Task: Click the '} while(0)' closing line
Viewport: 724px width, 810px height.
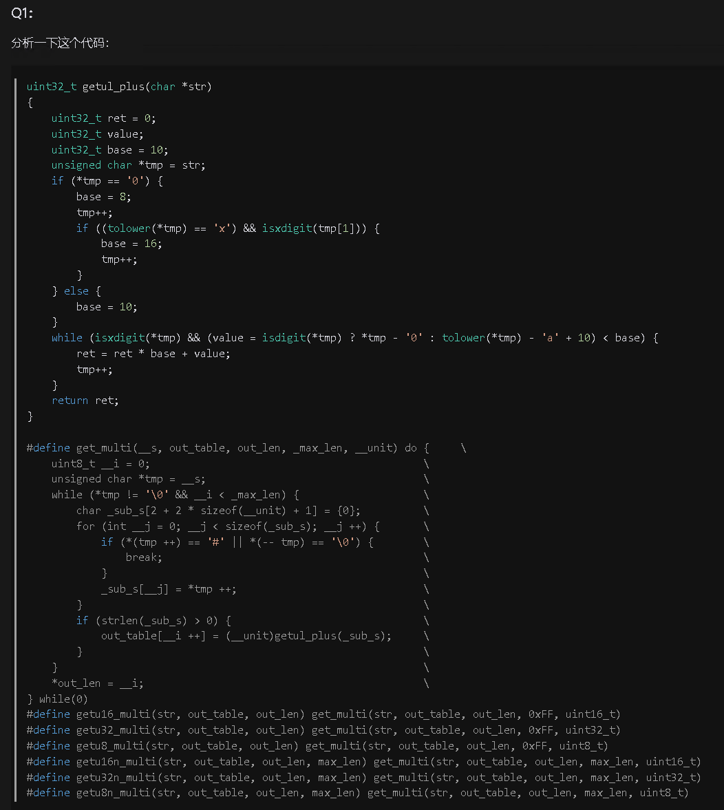Action: (x=57, y=699)
